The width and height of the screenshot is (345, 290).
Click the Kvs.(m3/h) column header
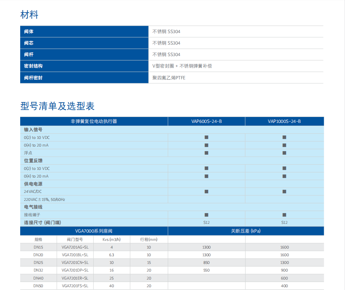[112, 240]
